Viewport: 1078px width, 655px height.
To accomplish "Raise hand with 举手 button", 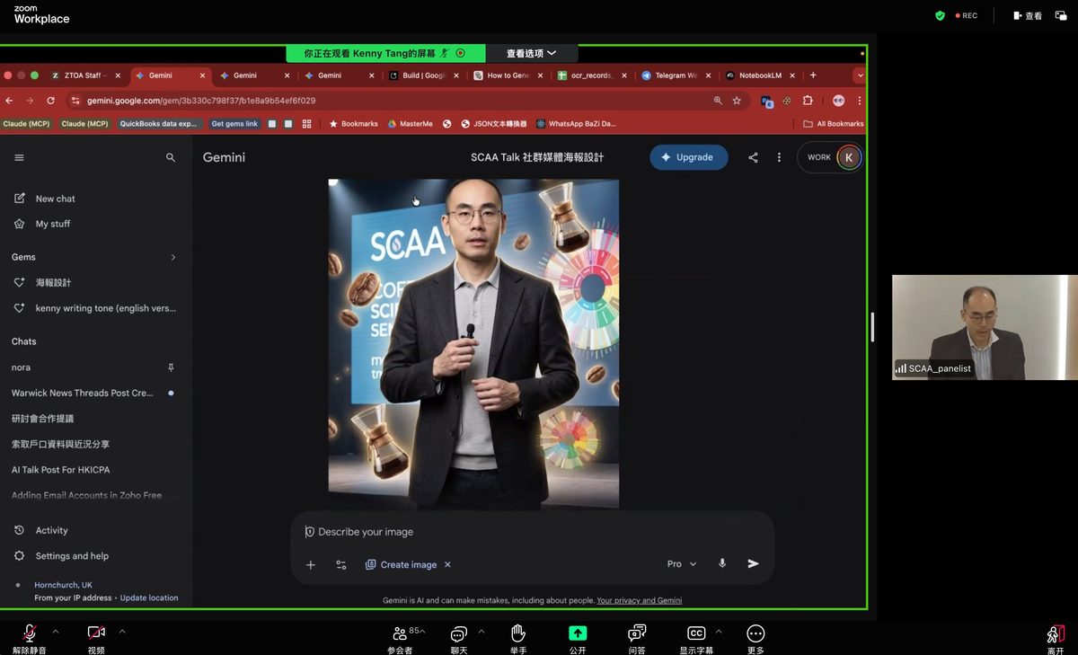I will 518,639.
